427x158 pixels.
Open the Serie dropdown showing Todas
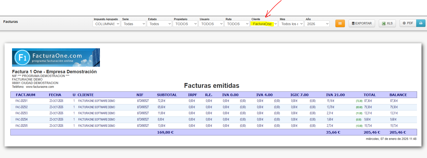(x=134, y=24)
